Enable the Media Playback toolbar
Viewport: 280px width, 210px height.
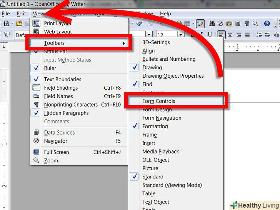tap(176, 152)
